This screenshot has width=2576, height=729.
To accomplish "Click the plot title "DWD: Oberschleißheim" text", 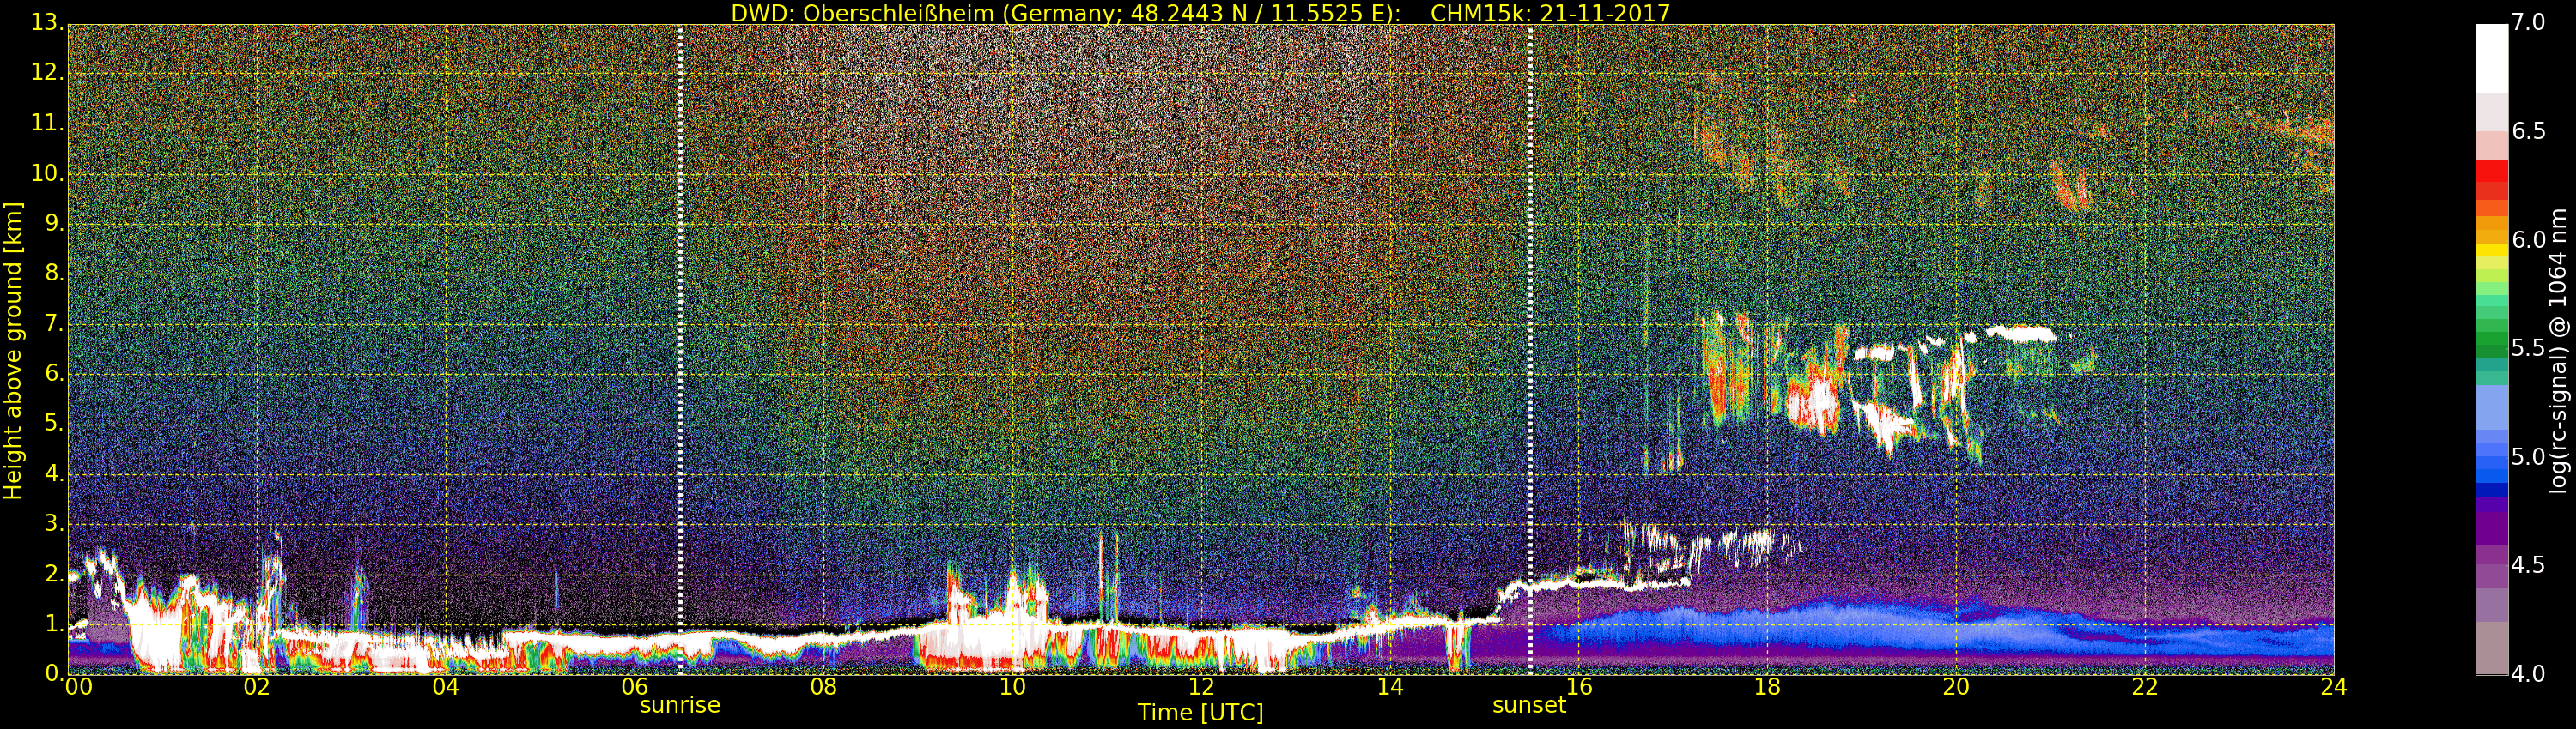I will [x=863, y=14].
